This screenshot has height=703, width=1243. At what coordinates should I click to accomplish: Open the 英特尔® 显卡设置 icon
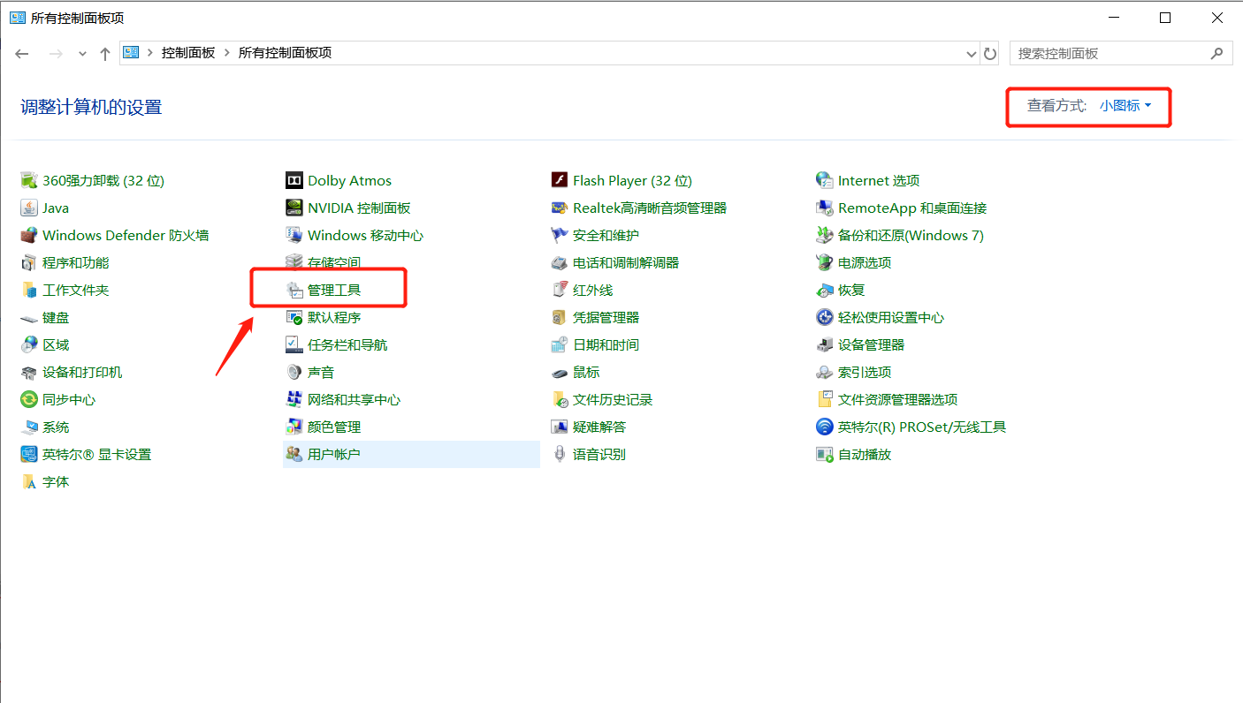29,455
